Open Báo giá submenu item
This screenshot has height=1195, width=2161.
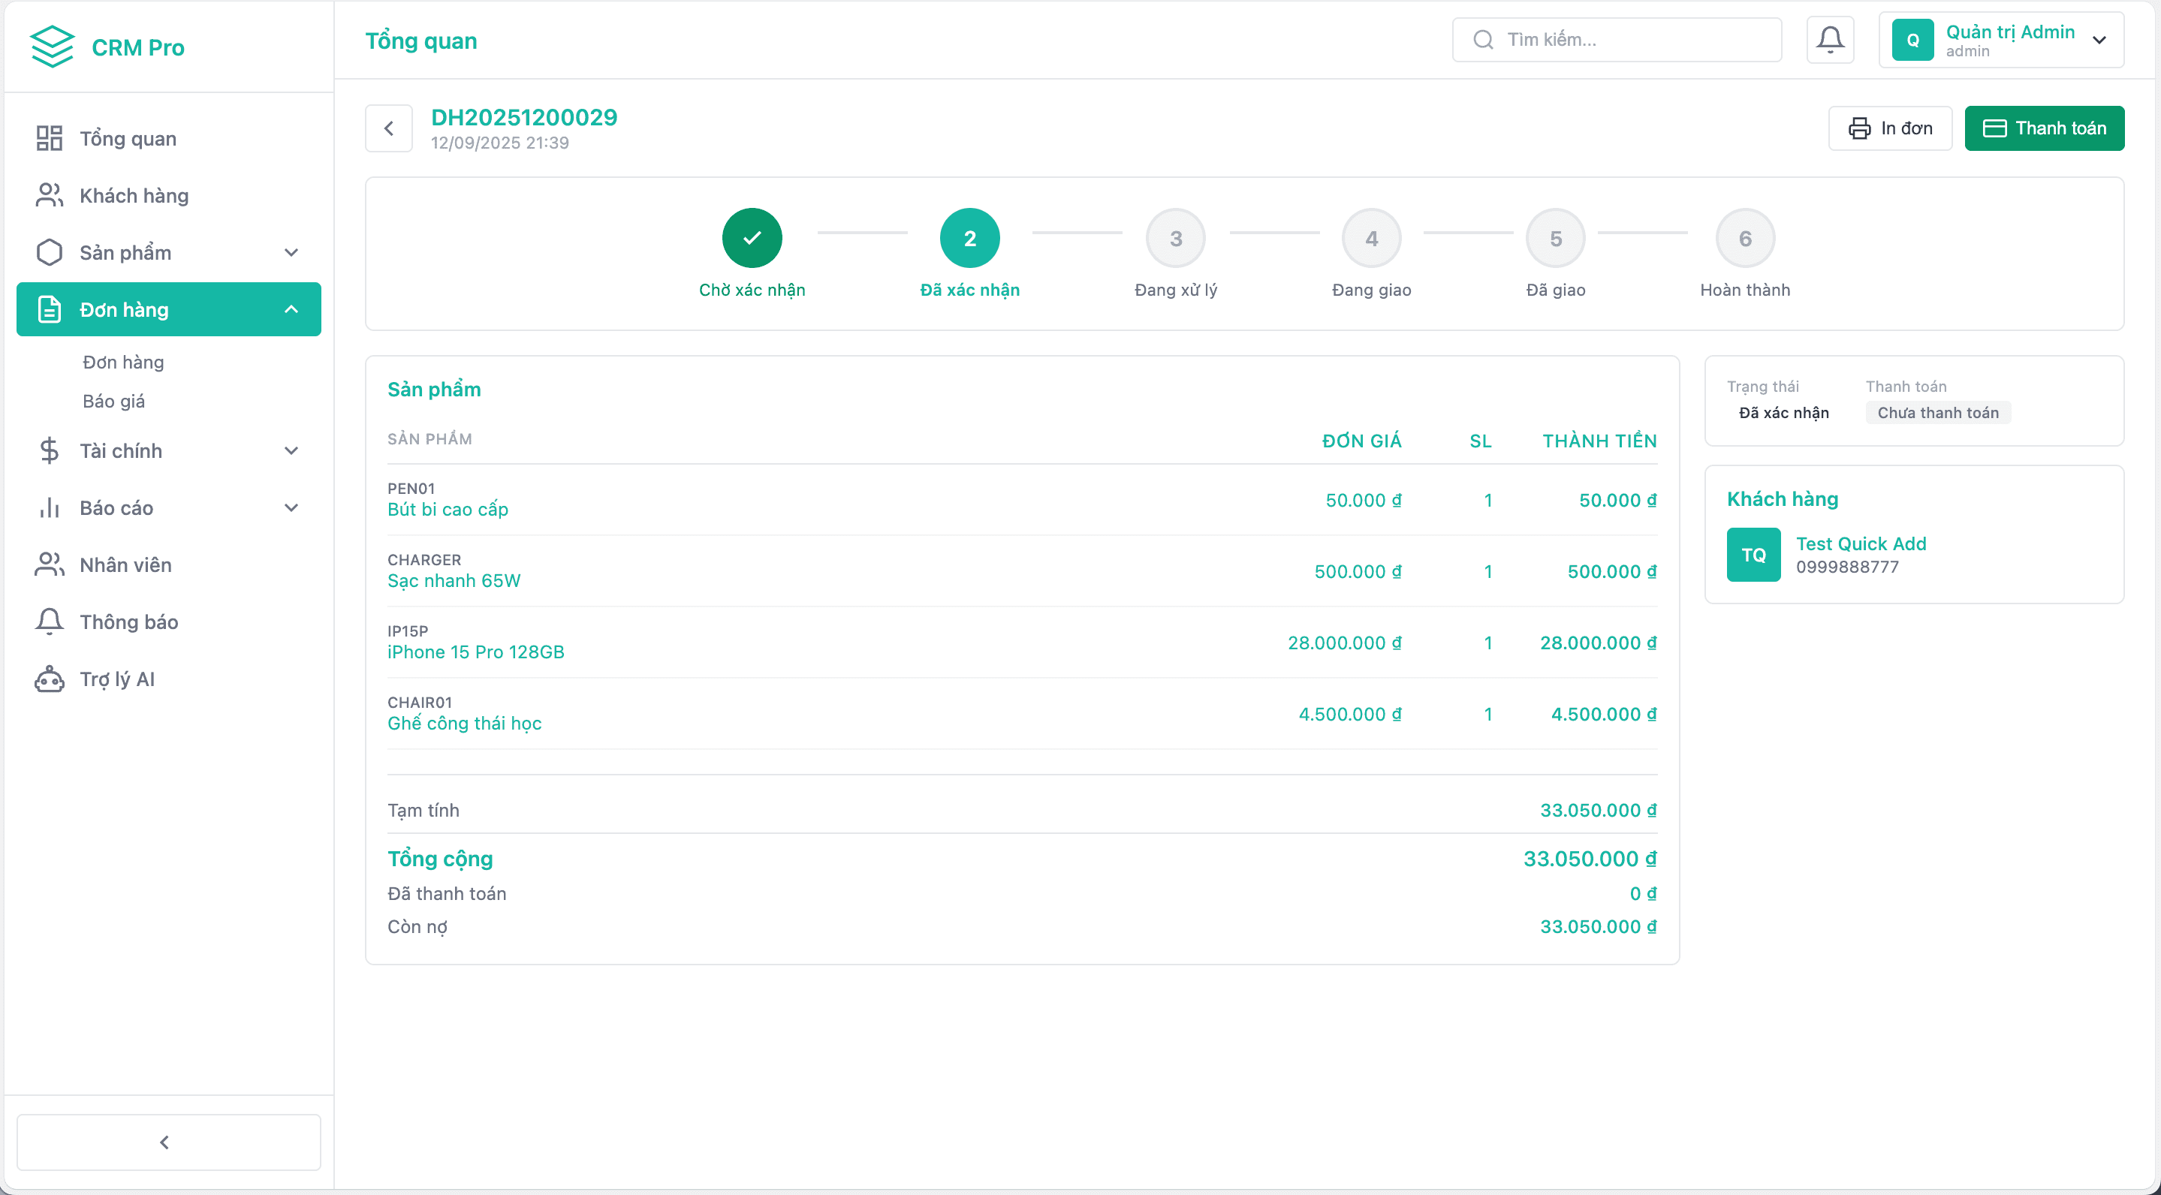(114, 401)
